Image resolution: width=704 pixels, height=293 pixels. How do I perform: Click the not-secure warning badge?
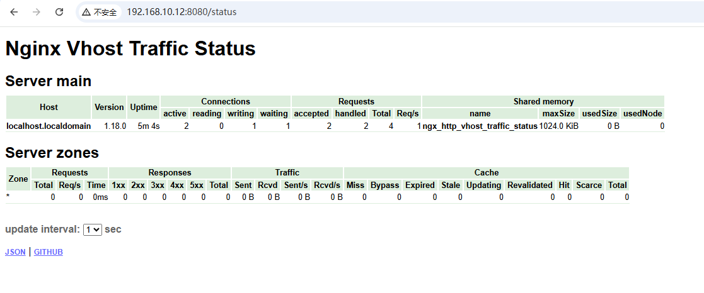99,12
